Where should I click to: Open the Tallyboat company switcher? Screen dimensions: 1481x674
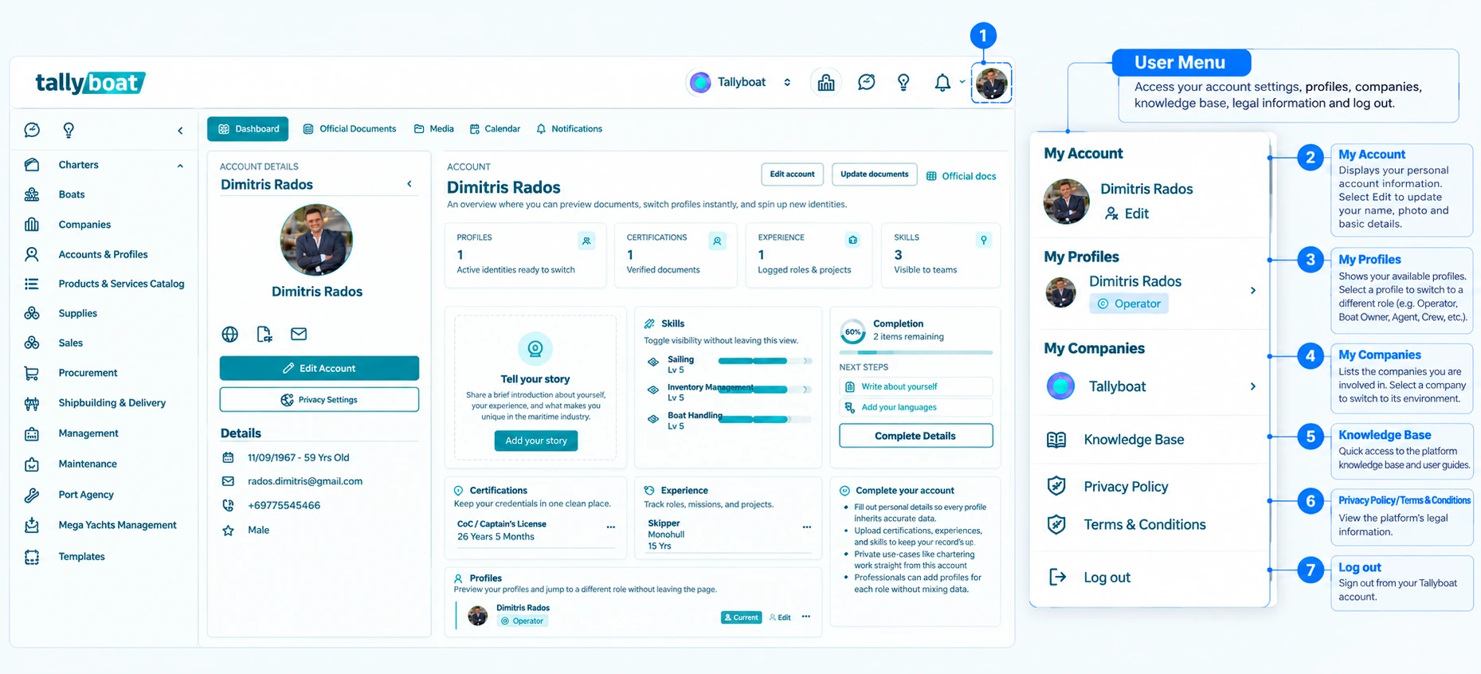(742, 82)
